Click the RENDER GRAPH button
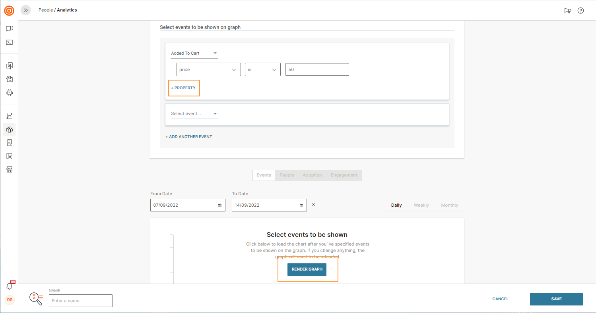 307,269
